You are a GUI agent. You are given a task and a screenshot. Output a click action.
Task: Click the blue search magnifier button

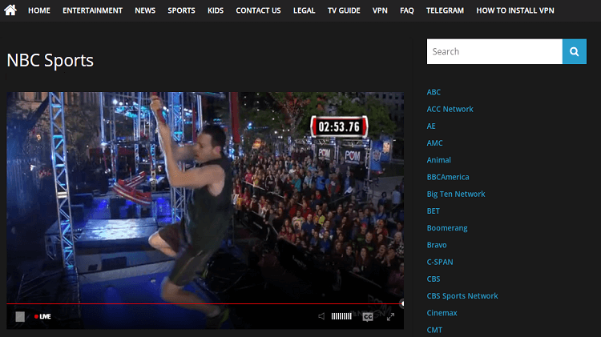(x=575, y=51)
